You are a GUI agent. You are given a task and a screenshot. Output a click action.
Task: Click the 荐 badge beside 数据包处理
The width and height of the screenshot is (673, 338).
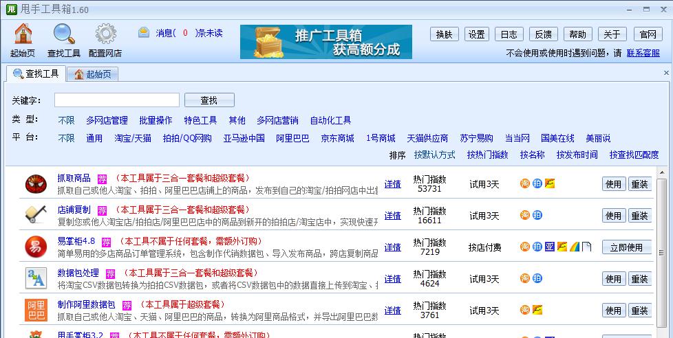point(111,273)
